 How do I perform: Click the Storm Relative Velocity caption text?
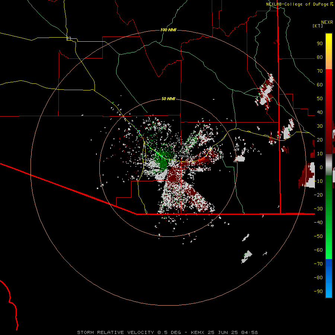coord(167,332)
